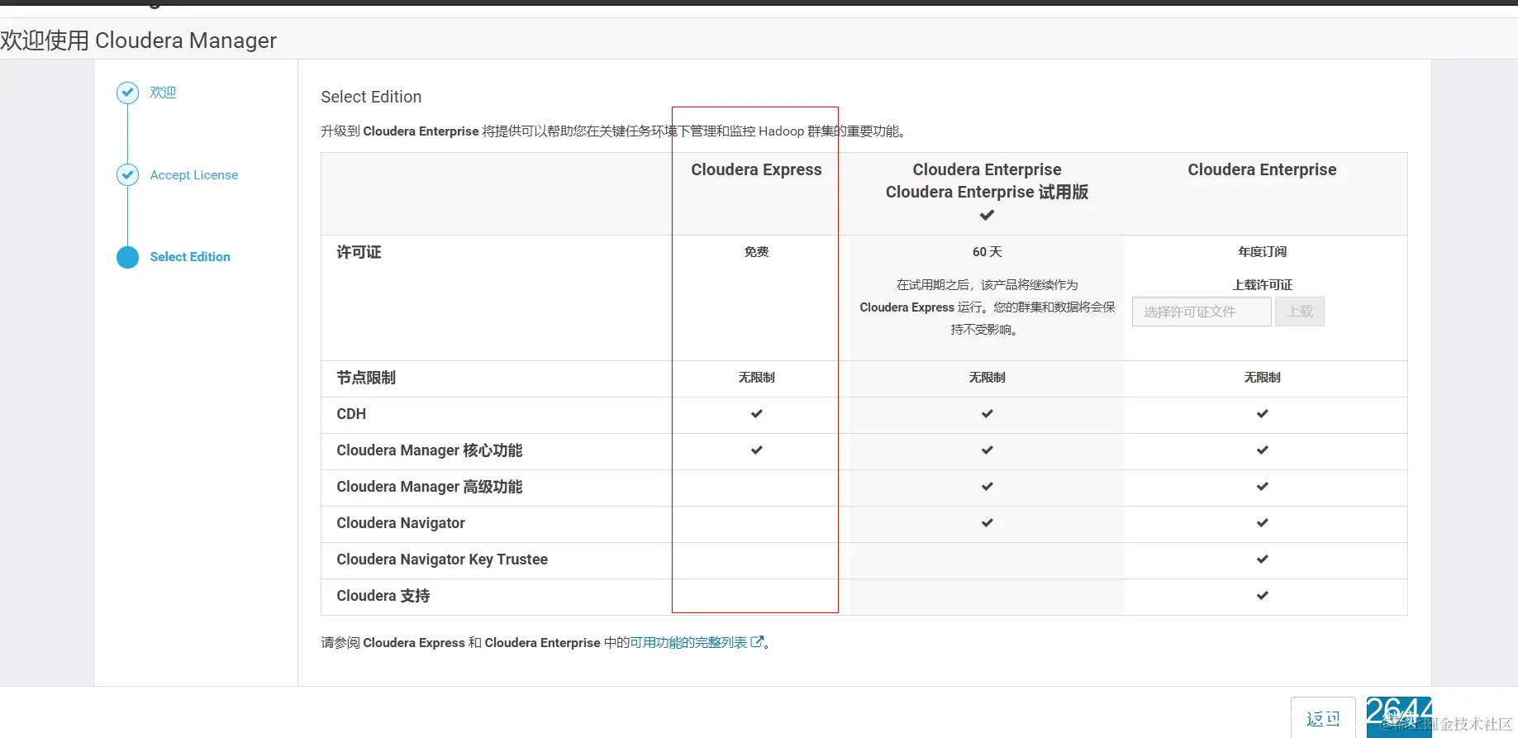Image resolution: width=1518 pixels, height=738 pixels.
Task: Click Express checkmark for Cloudera Manager 核心功能
Action: coord(756,450)
